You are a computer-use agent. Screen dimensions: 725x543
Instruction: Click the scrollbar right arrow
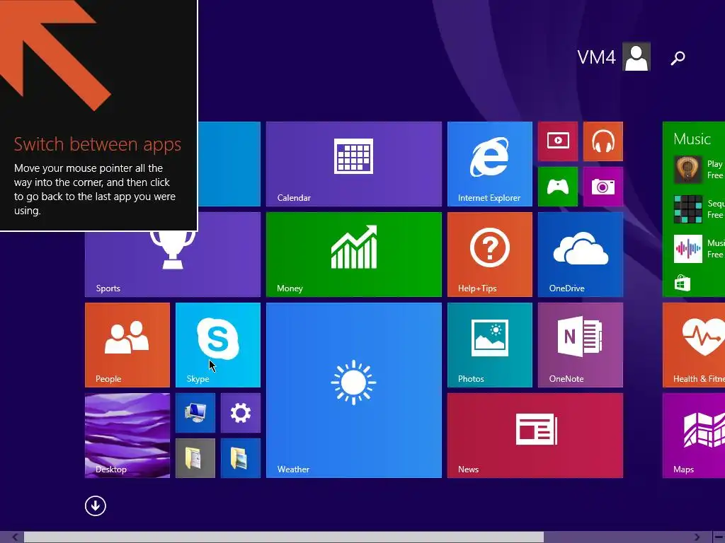pos(697,537)
